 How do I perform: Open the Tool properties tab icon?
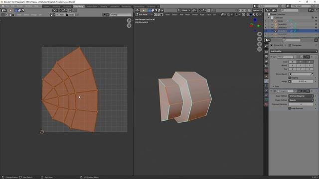[266, 46]
